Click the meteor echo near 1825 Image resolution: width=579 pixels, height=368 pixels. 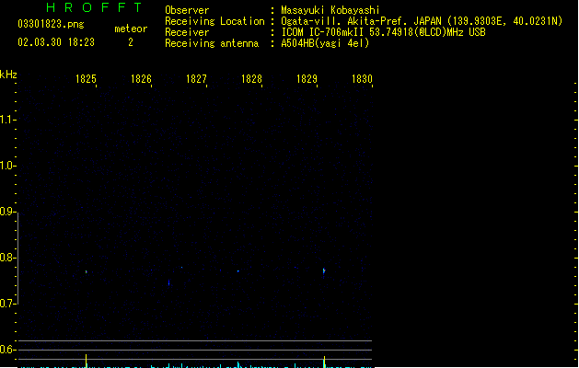pos(86,272)
